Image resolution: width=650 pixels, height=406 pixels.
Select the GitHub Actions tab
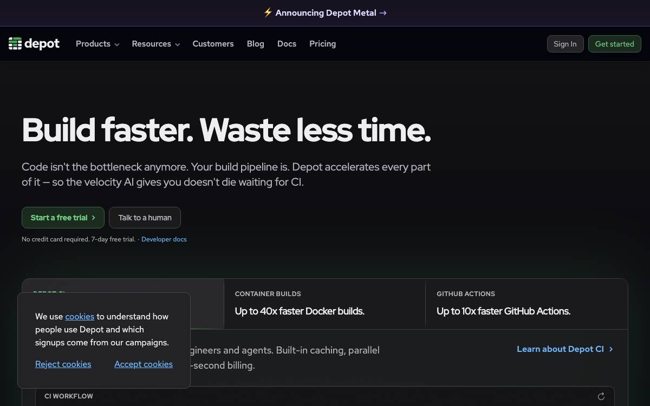tap(526, 304)
